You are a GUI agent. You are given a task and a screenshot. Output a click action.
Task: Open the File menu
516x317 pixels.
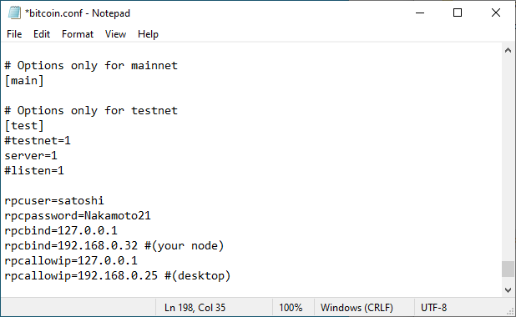coord(14,34)
